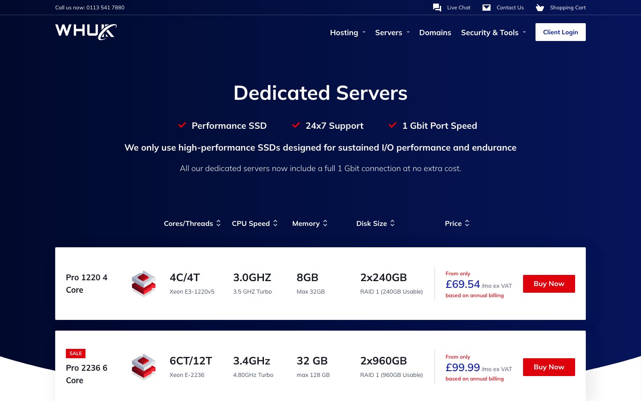Click the red server icon for Pro 2236
The image size is (641, 401).
[x=144, y=367]
